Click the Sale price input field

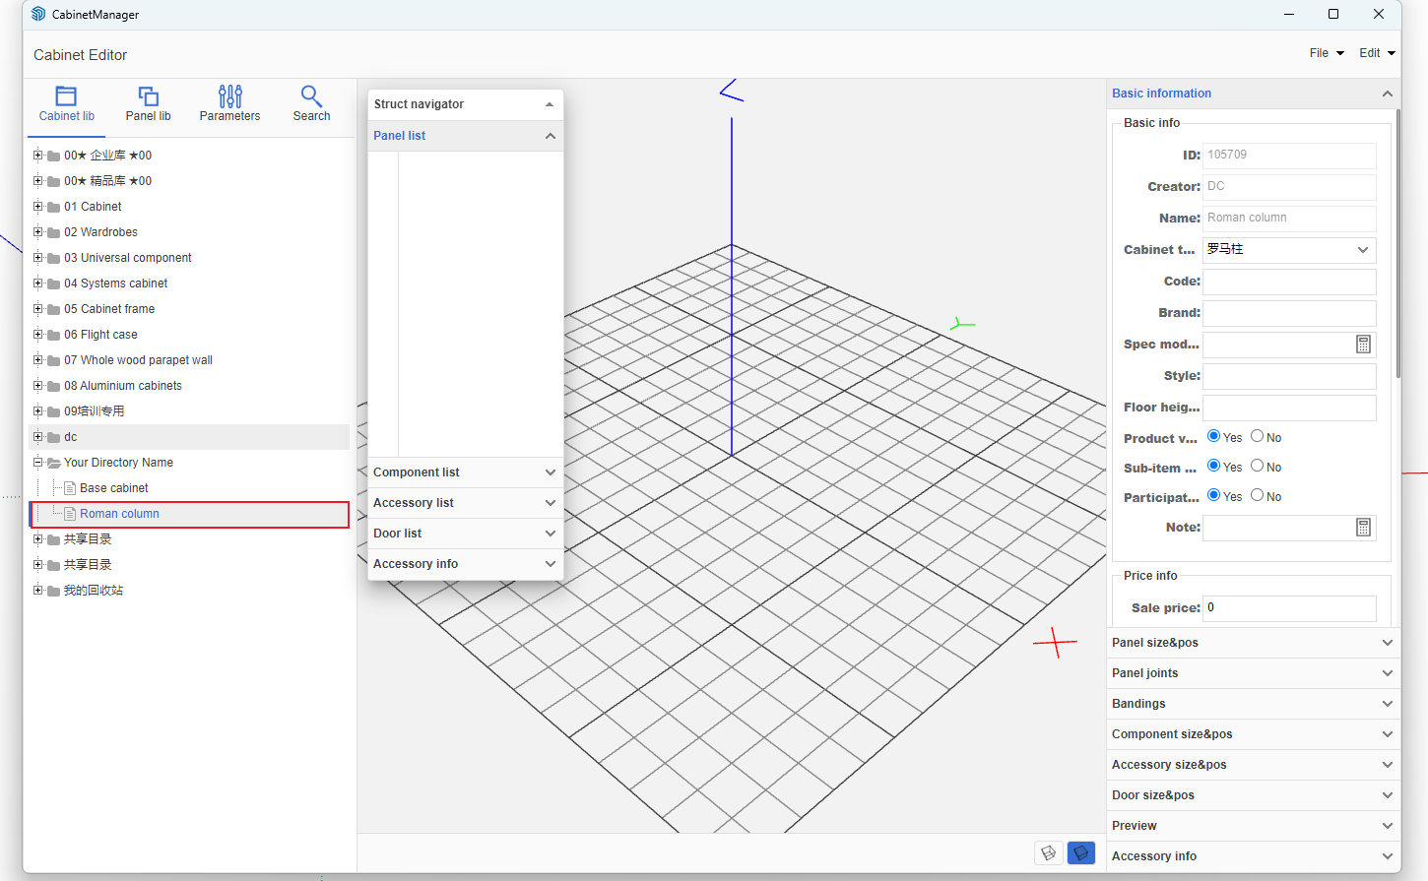point(1288,608)
